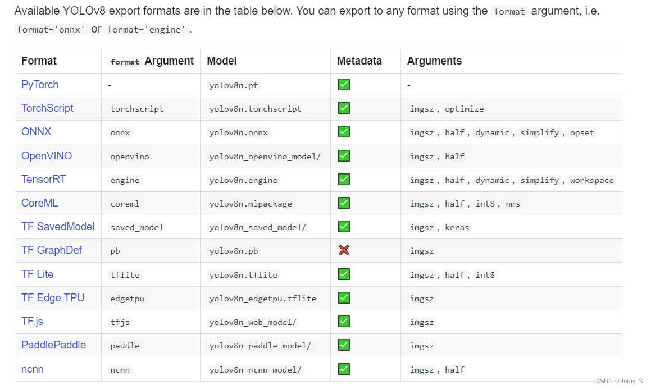This screenshot has width=651, height=390.
Task: Click the 'opset' argument in ONNX row
Action: [x=582, y=133]
